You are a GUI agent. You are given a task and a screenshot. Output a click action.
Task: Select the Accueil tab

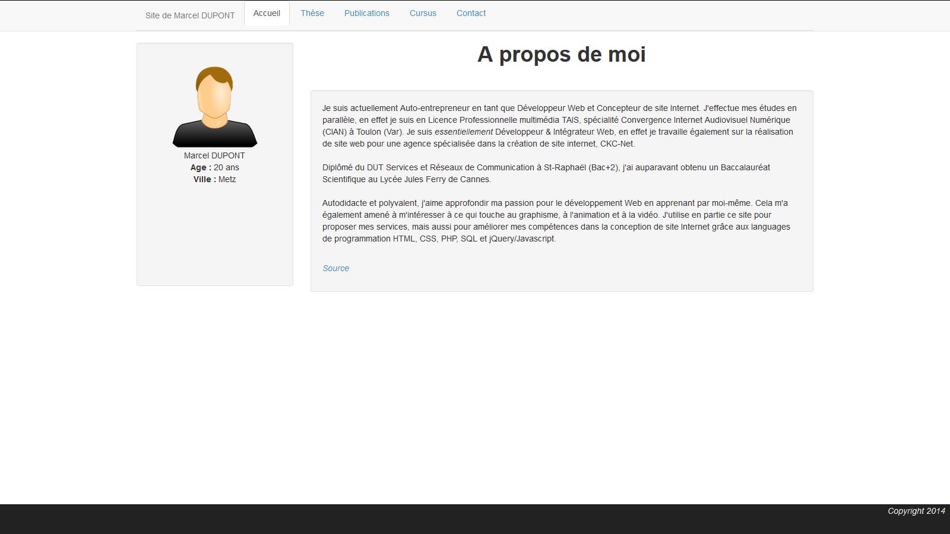tap(267, 13)
